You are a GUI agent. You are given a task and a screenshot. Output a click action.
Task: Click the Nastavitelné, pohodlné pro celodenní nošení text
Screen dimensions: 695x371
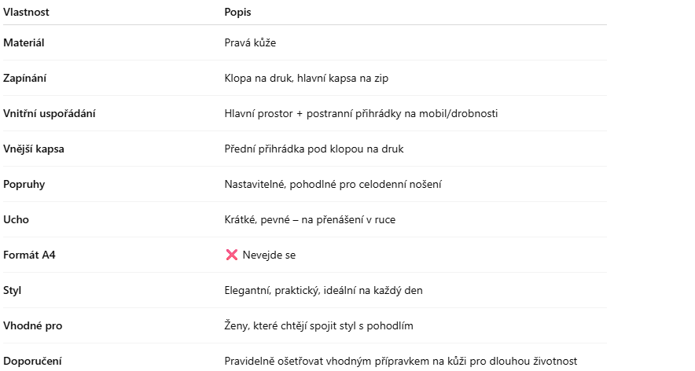coord(333,184)
